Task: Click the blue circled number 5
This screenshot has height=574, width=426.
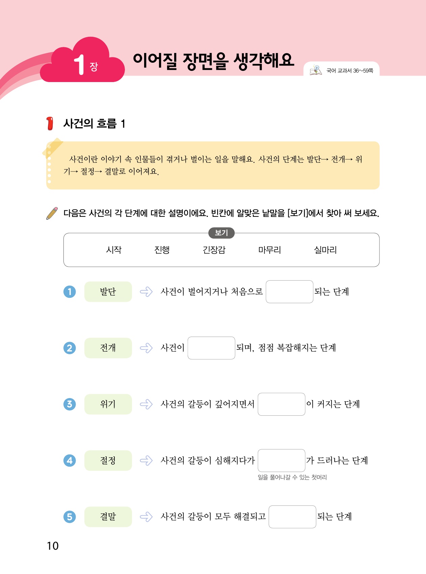Action: pos(70,517)
